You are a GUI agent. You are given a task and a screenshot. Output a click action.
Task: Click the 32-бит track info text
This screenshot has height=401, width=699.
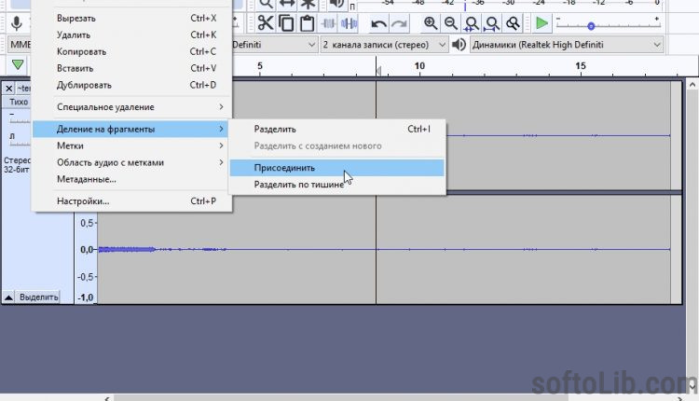tap(17, 170)
